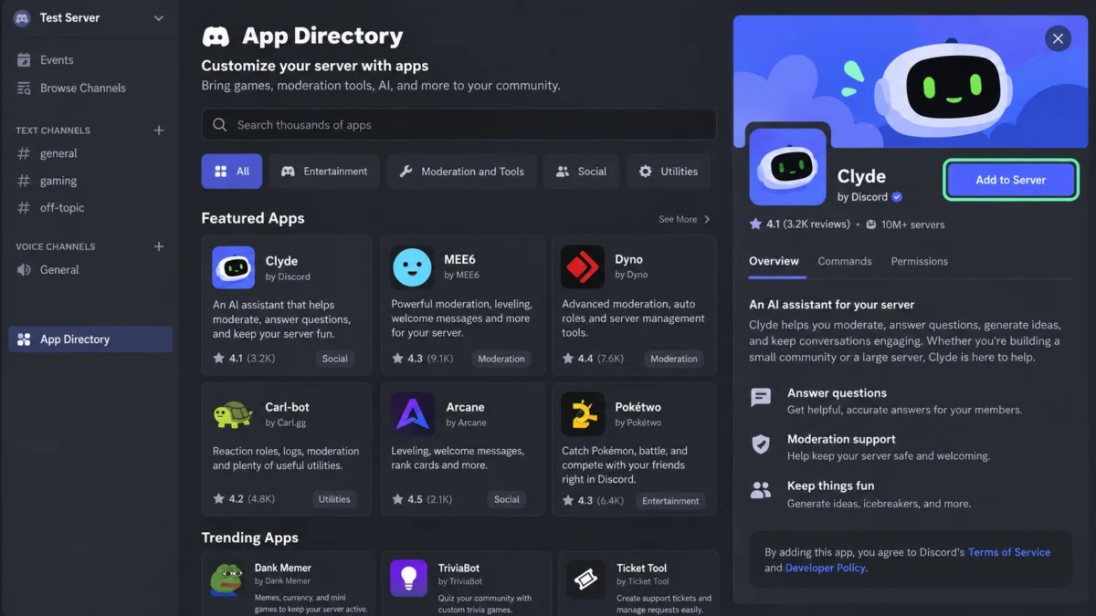Click the Social tag on Clyde card
This screenshot has width=1096, height=616.
[x=334, y=359]
